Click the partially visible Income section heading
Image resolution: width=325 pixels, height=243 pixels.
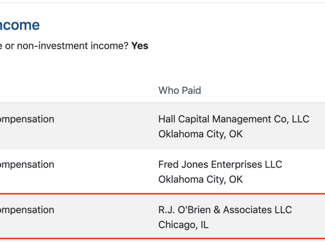(19, 25)
